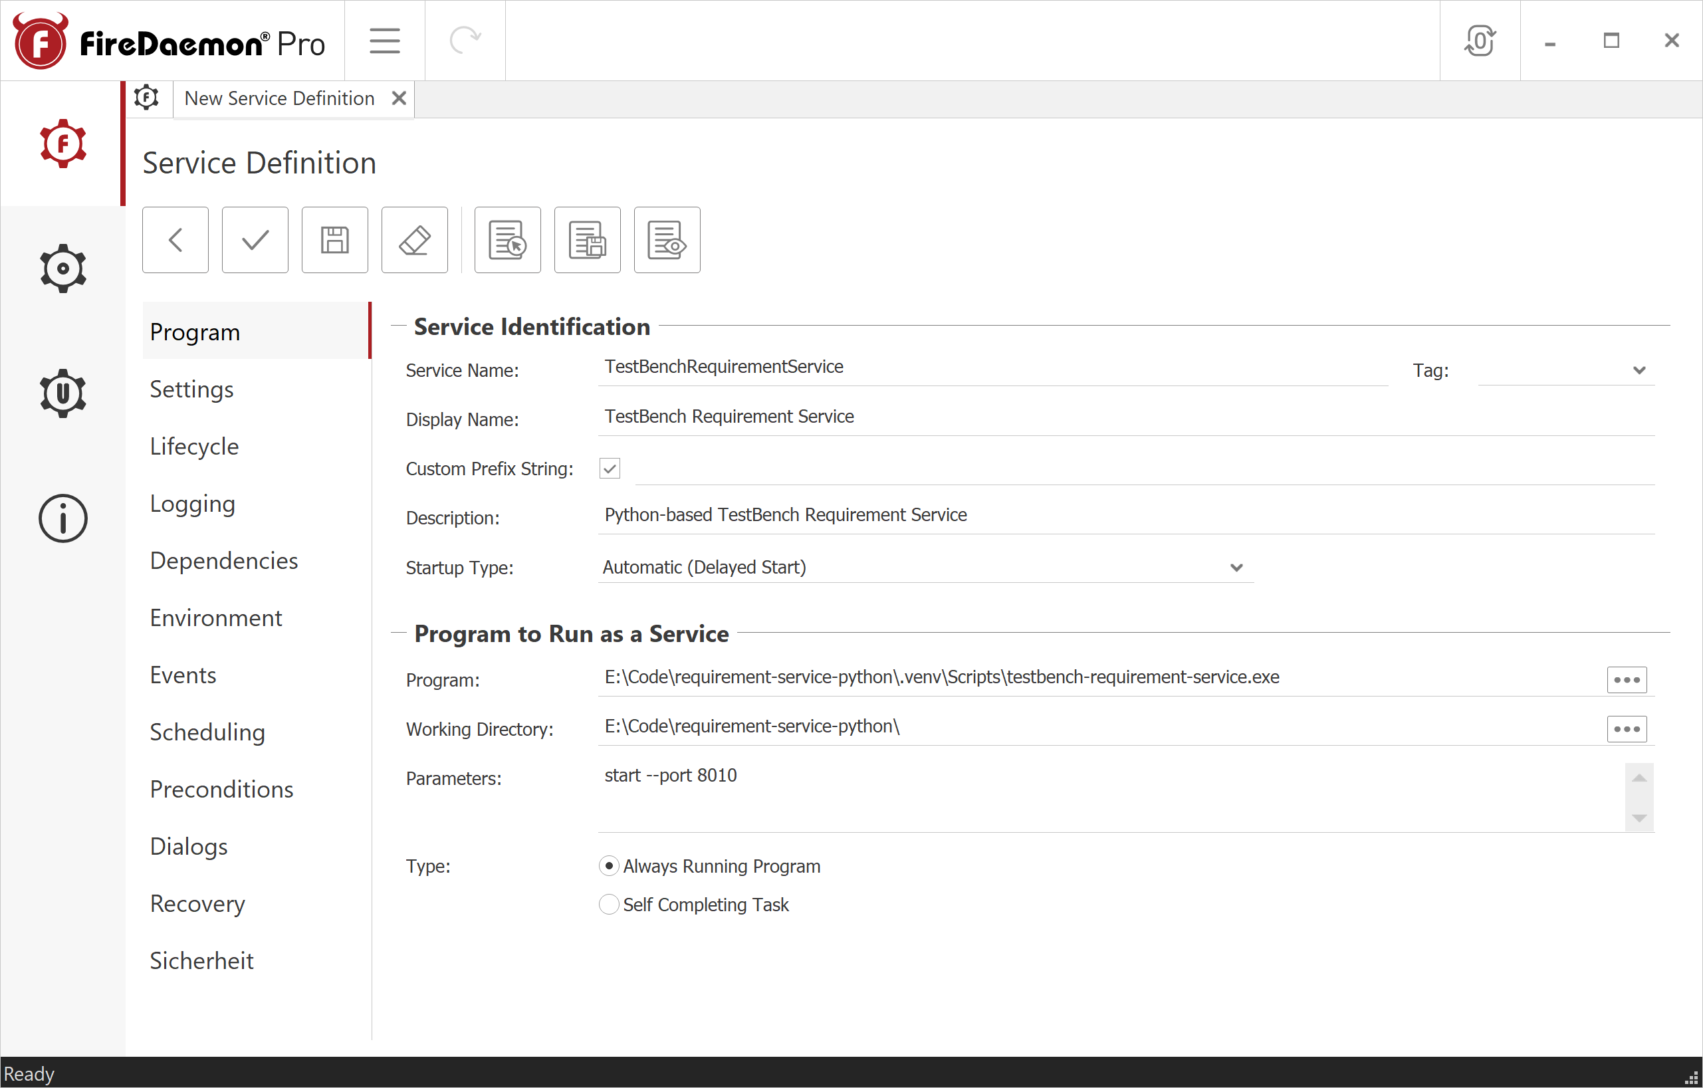Browse for Program with ellipsis button
This screenshot has width=1703, height=1088.
(1626, 679)
